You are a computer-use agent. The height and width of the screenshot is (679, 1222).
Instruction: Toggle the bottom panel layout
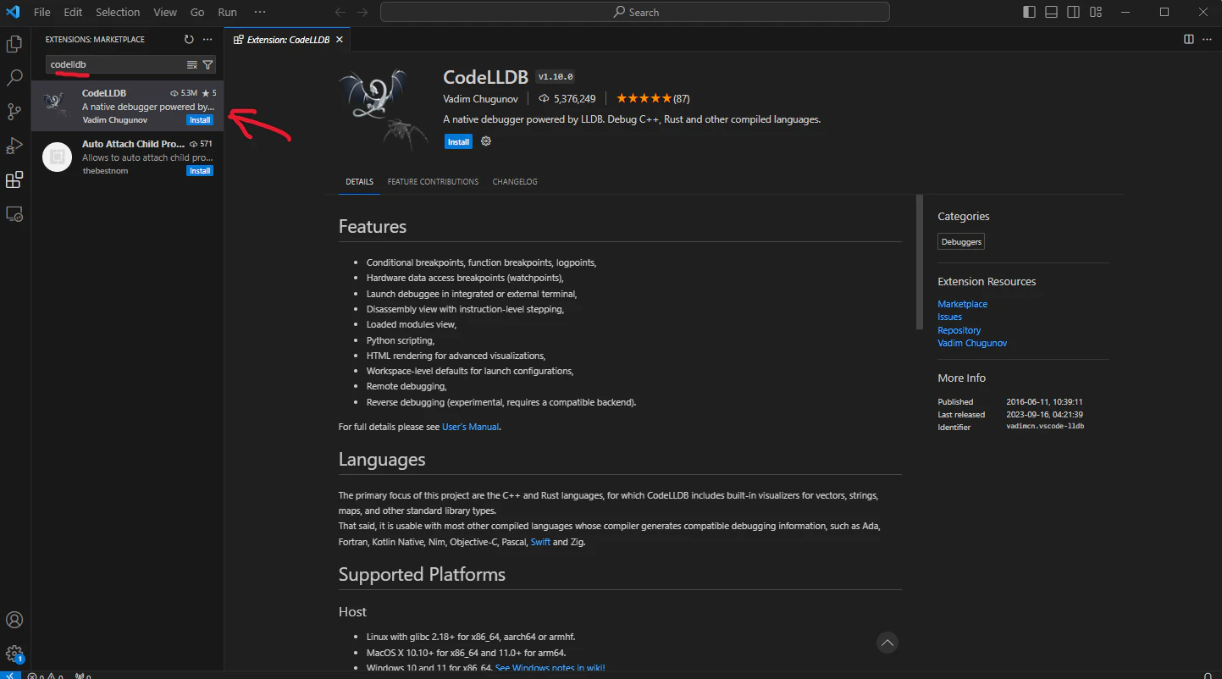point(1051,12)
